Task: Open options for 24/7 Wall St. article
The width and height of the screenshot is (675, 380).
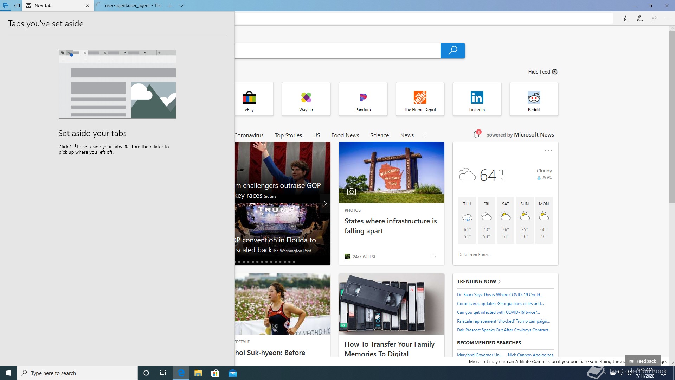Action: coord(433,256)
